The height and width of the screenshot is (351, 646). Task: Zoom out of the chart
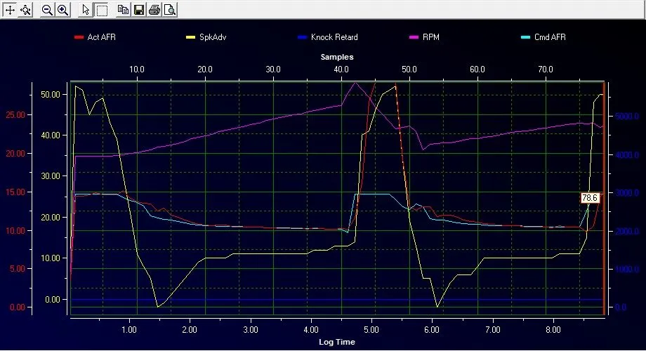(47, 10)
